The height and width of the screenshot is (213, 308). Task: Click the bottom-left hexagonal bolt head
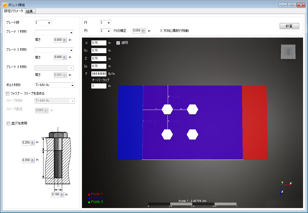(x=167, y=135)
